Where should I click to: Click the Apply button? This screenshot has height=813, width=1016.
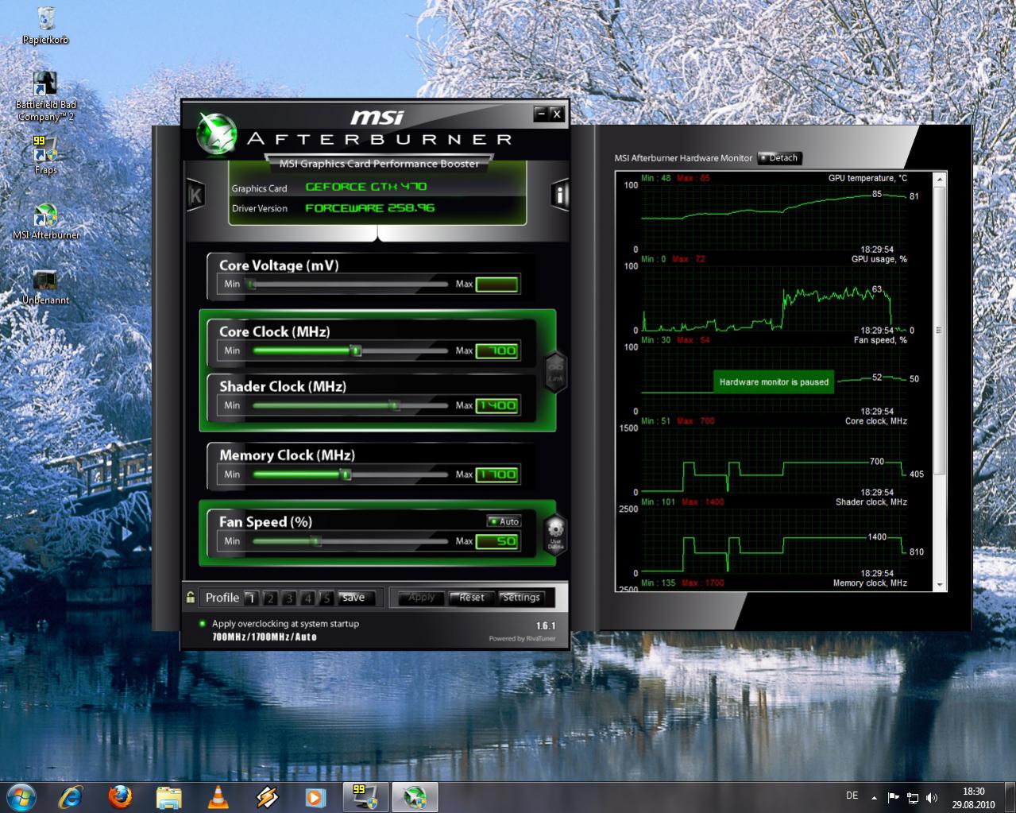coord(422,598)
